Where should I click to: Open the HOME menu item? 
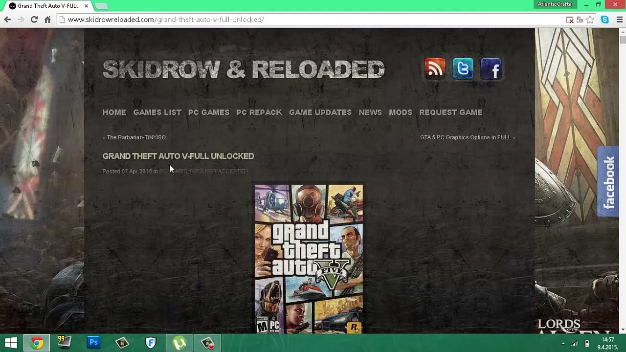[114, 112]
